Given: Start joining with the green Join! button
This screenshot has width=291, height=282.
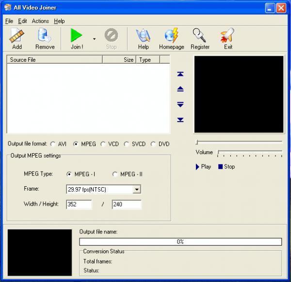Looking at the screenshot, I should 77,39.
